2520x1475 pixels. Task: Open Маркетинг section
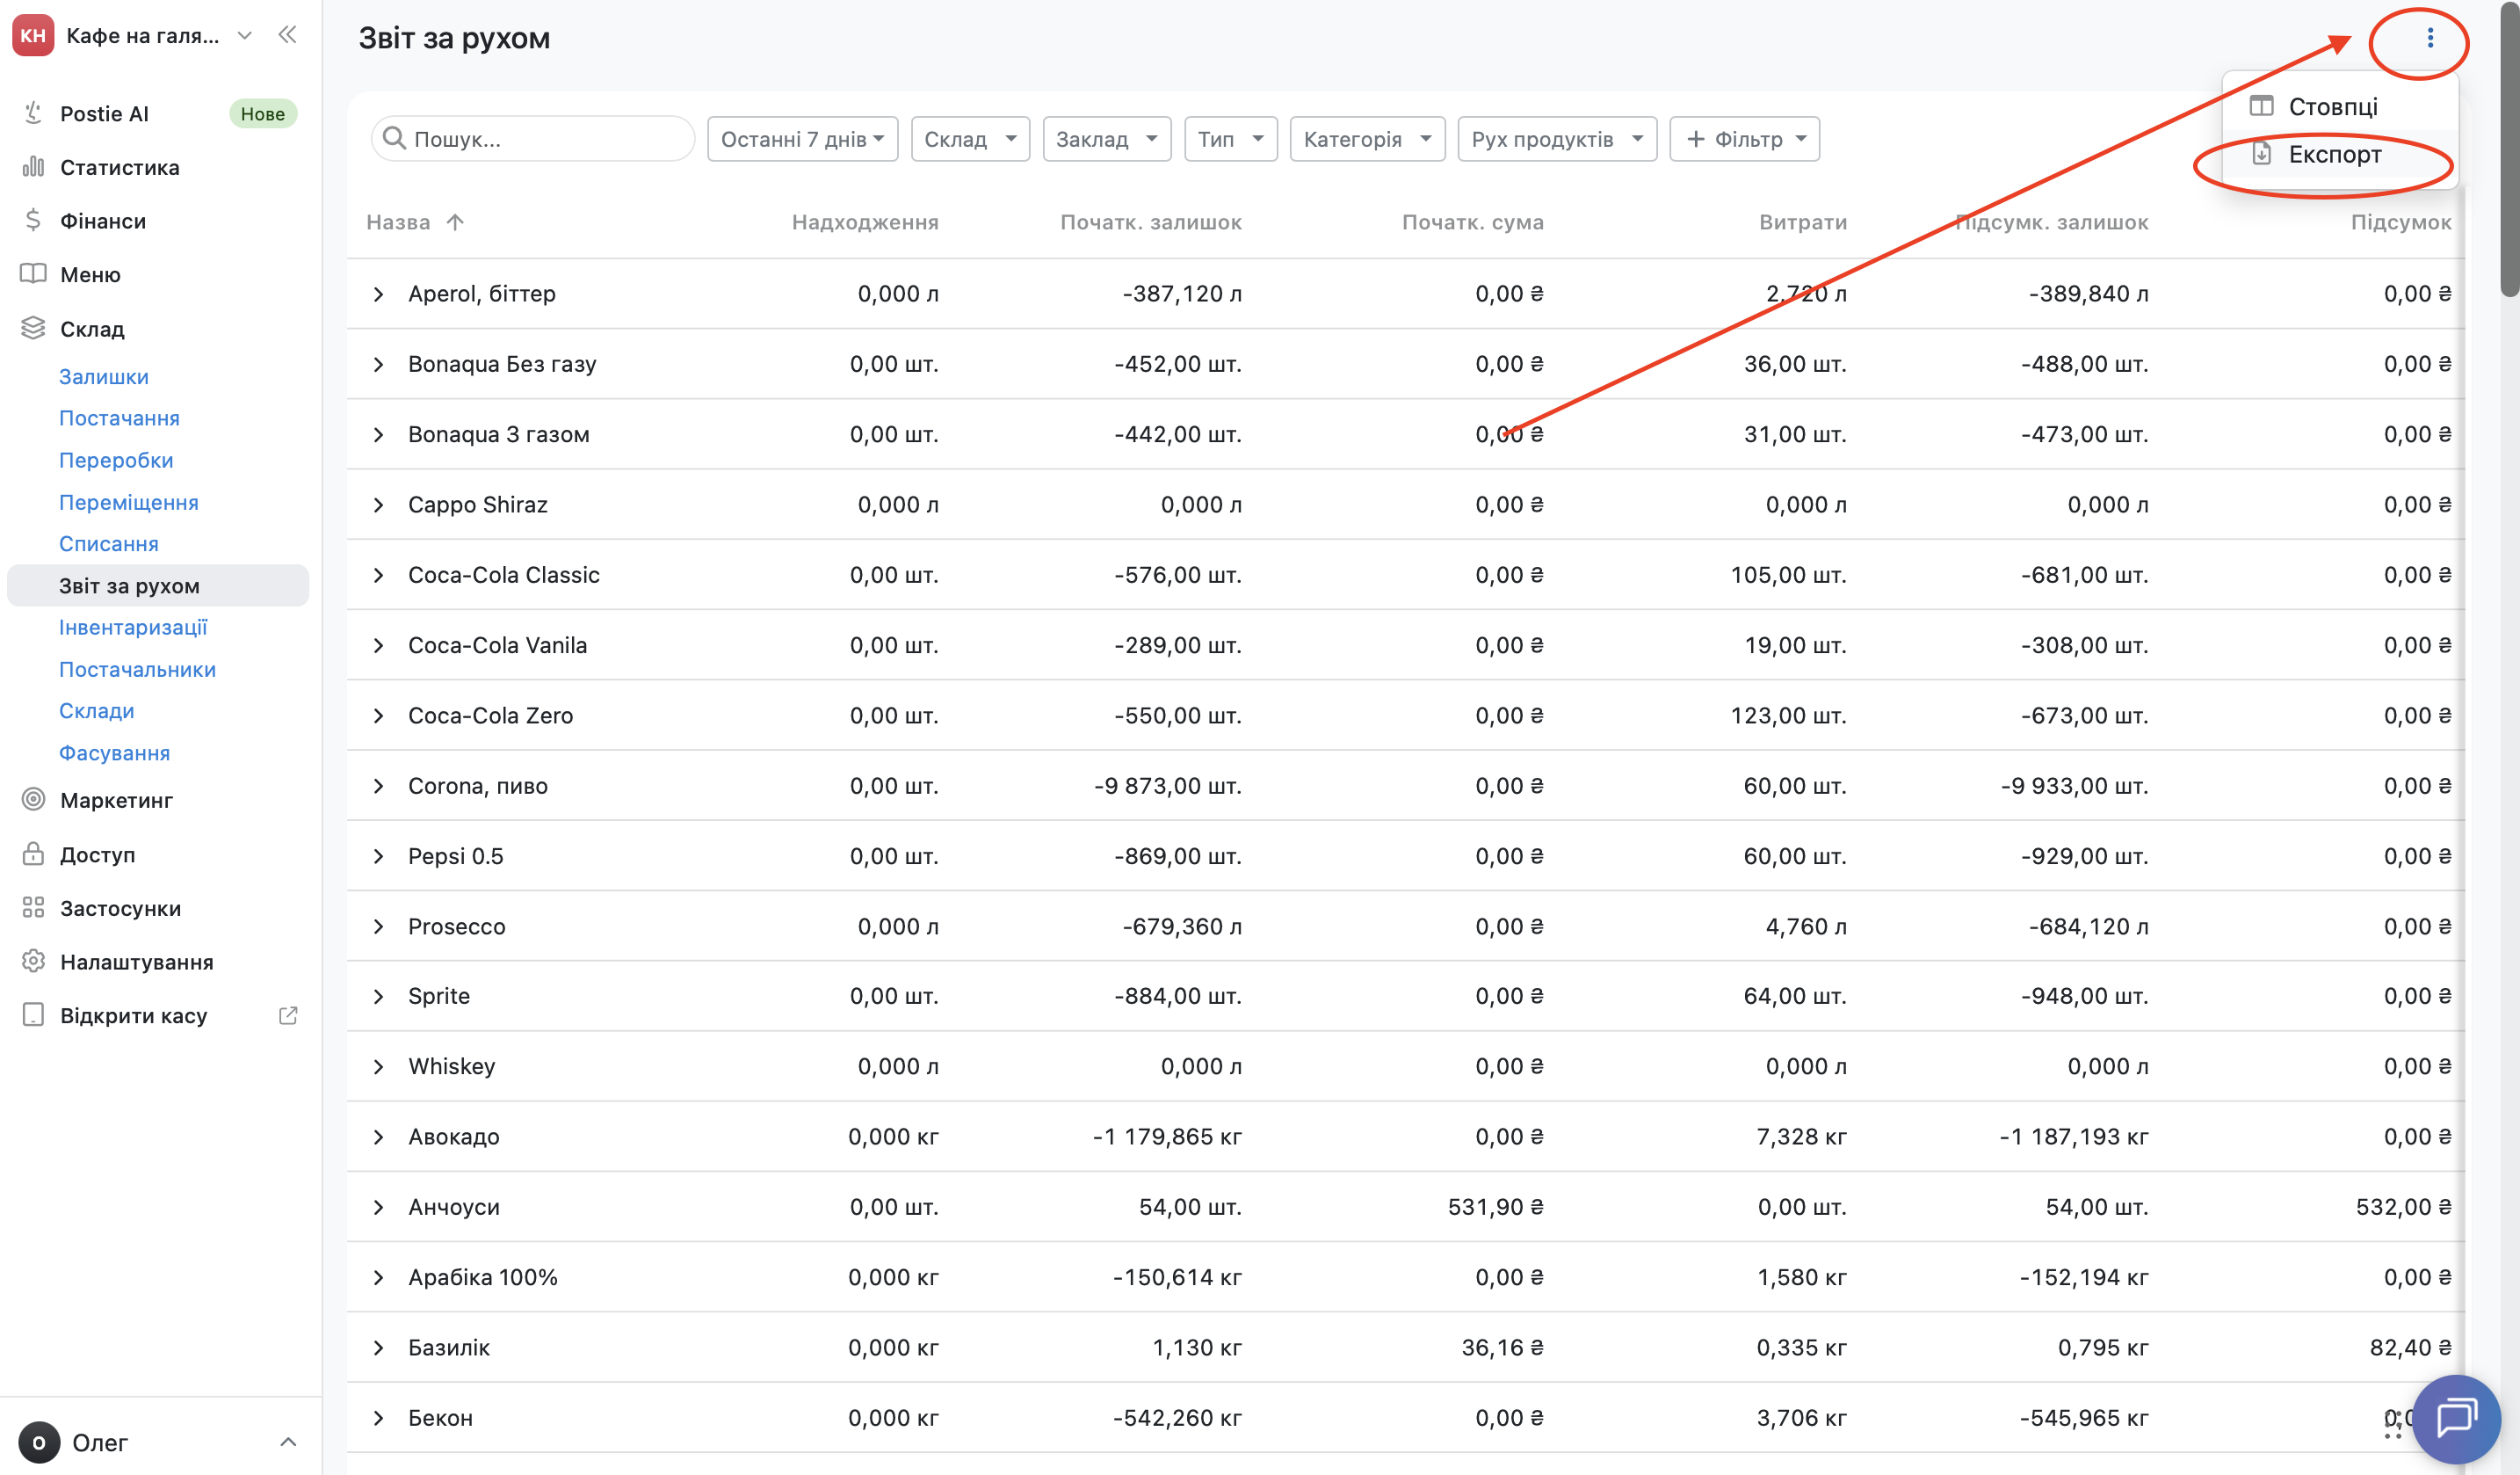116,800
